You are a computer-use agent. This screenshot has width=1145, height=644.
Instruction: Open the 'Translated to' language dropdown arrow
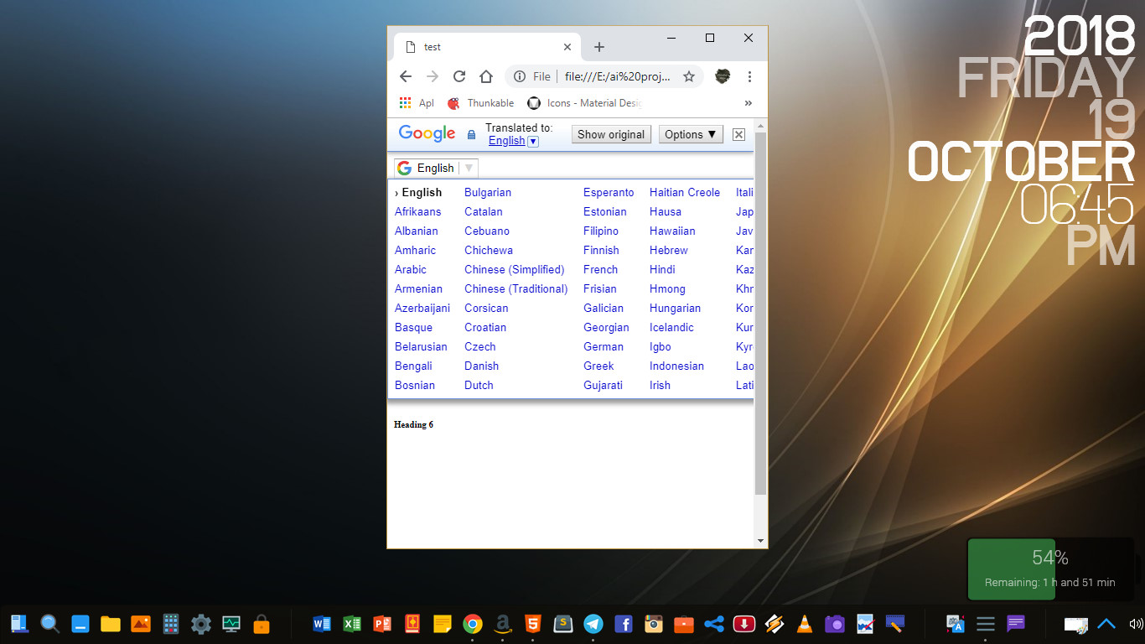tap(533, 141)
